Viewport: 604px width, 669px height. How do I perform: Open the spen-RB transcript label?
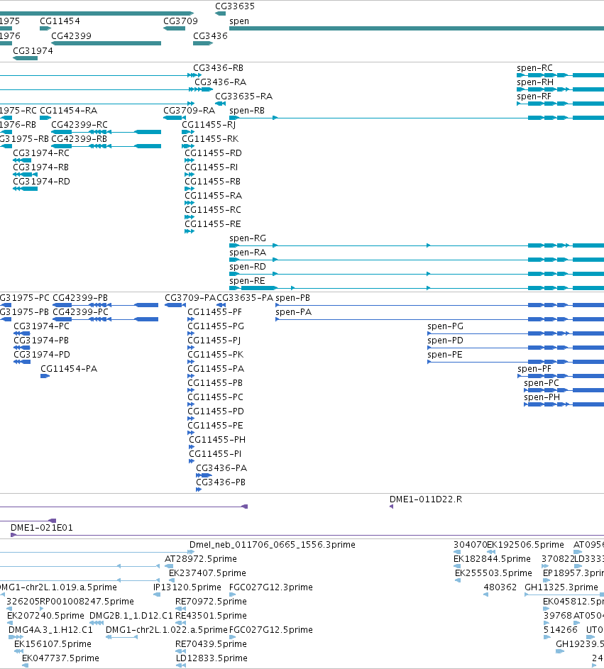click(x=247, y=111)
